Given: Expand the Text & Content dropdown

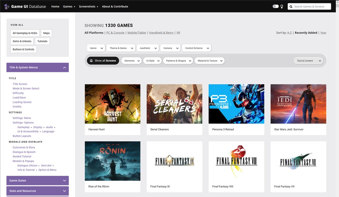Looking at the screenshot, I should point(308,61).
